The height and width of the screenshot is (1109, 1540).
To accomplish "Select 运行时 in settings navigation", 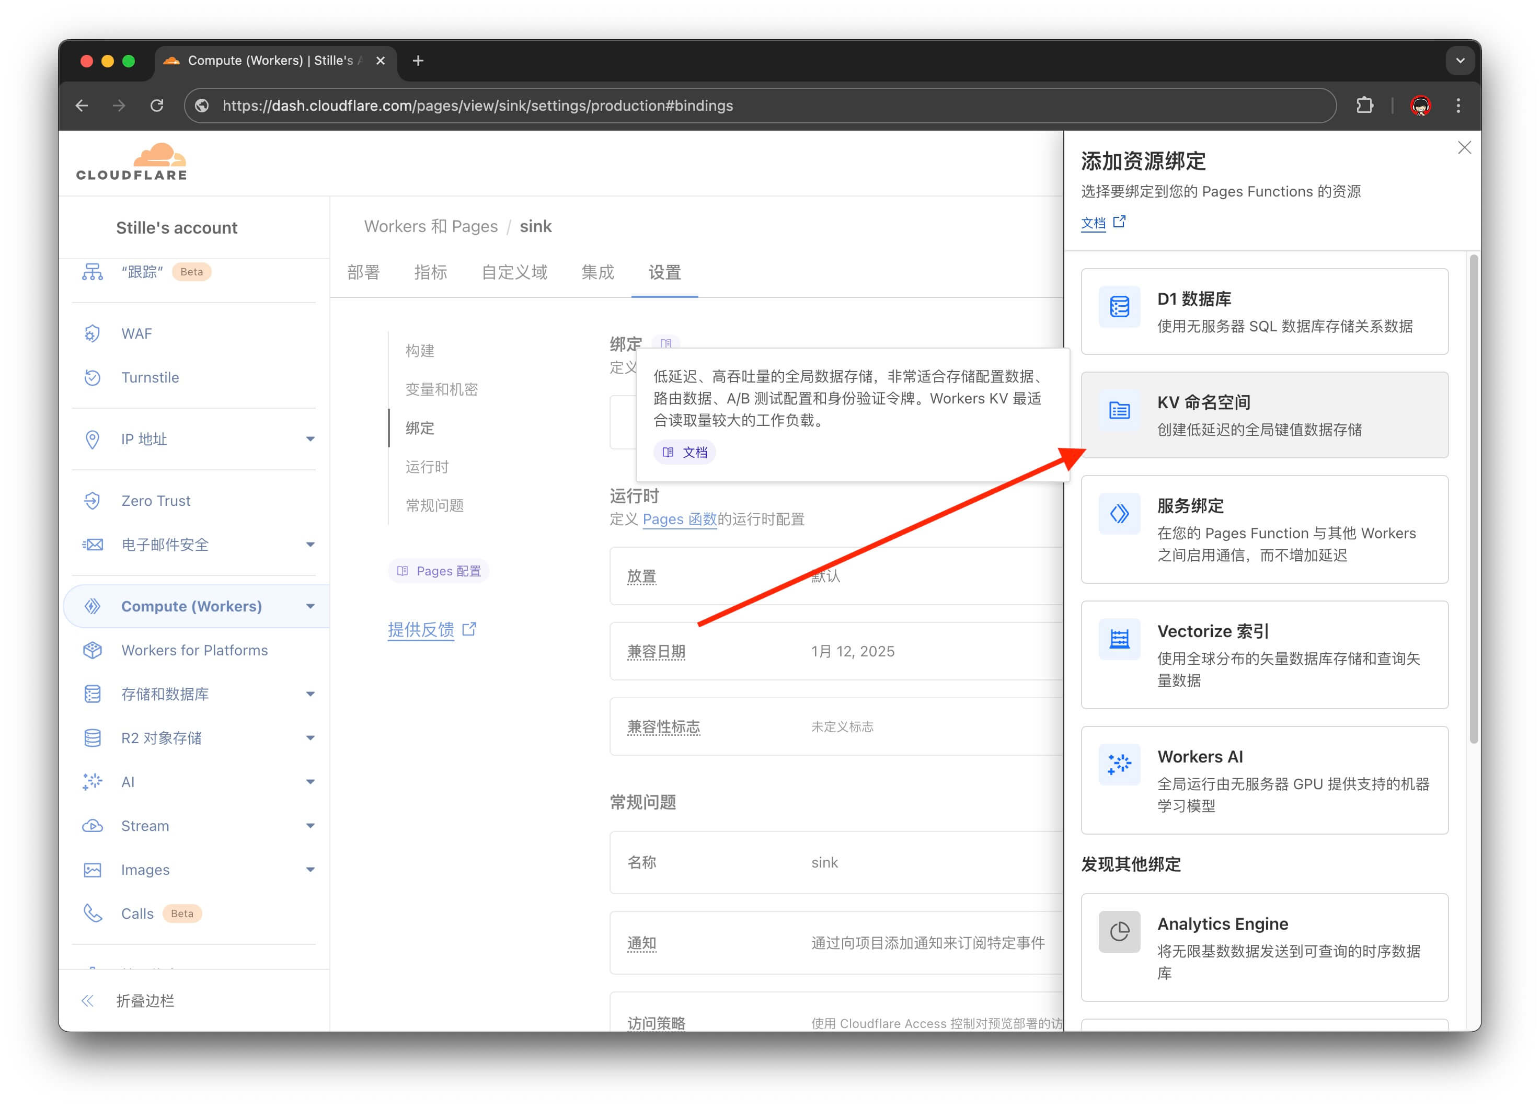I will [427, 466].
